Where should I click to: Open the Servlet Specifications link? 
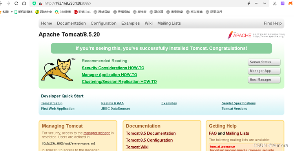[x=239, y=103]
